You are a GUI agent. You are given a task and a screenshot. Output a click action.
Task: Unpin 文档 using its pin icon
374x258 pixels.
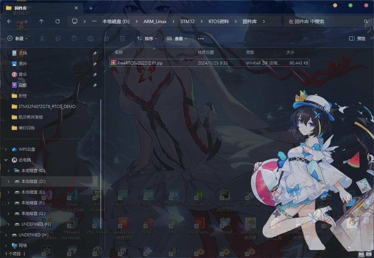(95, 53)
